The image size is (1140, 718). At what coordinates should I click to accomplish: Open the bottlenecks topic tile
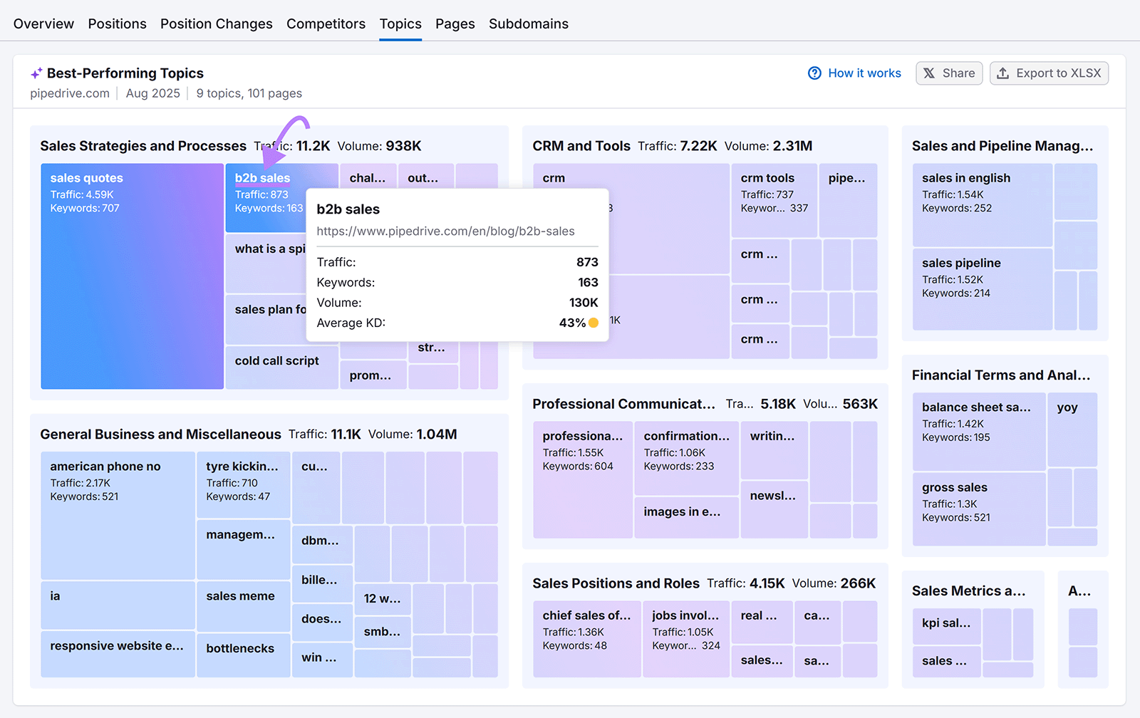(242, 654)
